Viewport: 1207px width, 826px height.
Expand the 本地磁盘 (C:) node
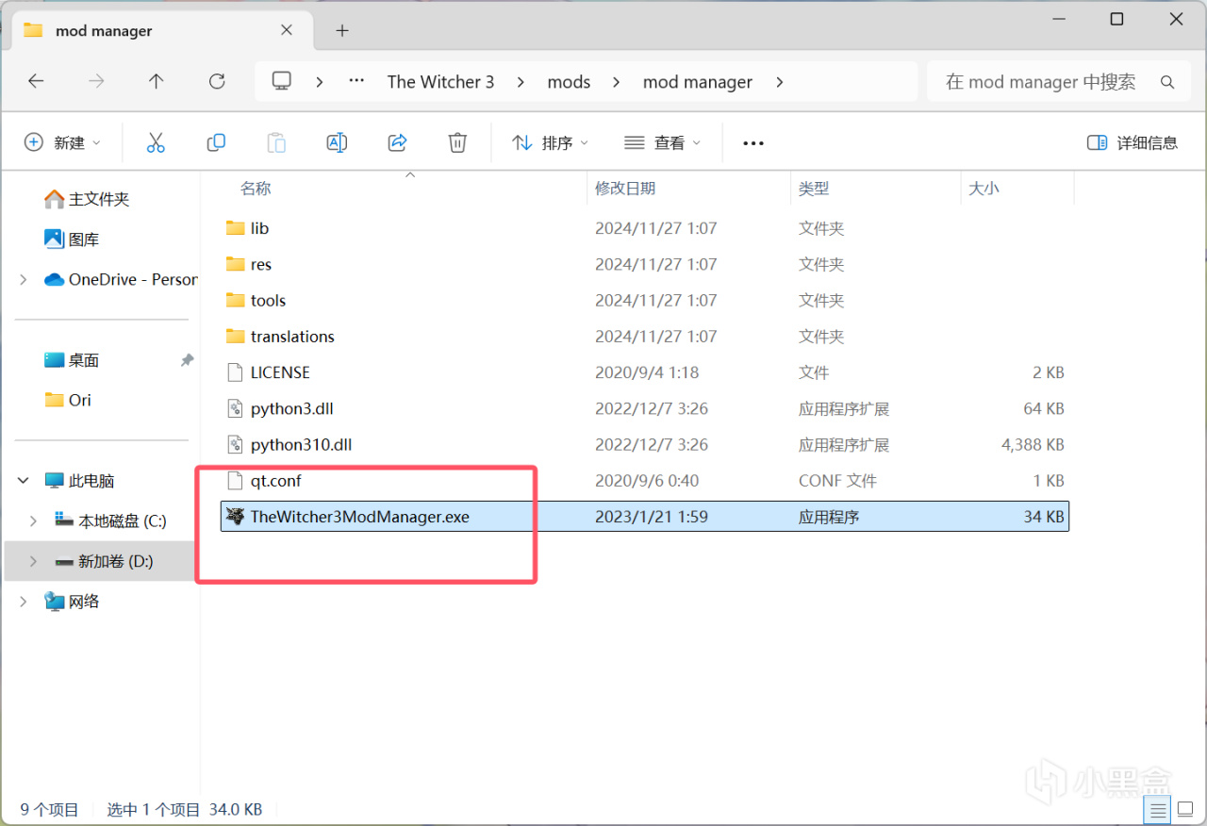(34, 520)
